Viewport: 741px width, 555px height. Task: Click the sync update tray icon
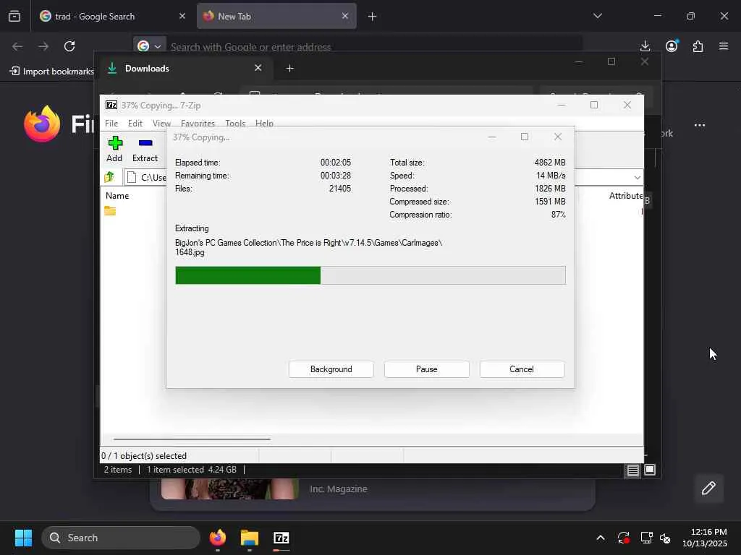tap(623, 538)
